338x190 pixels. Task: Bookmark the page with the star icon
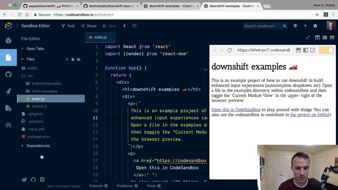[317, 15]
